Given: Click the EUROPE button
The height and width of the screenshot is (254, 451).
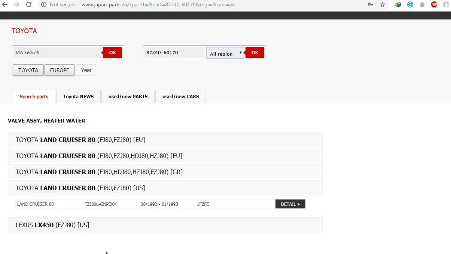Looking at the screenshot, I should tap(60, 70).
